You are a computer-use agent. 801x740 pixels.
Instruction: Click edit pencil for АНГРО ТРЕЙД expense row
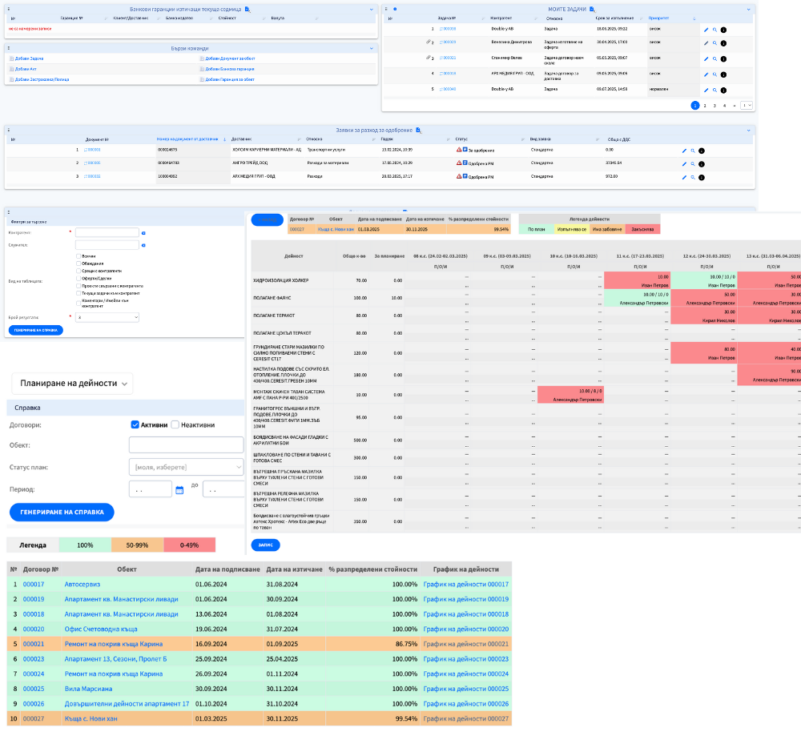[684, 164]
